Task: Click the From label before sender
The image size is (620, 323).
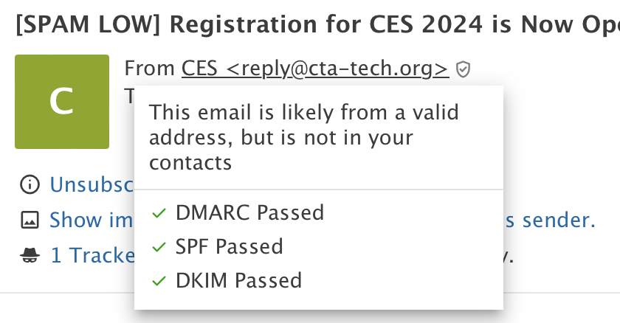Action: tap(151, 69)
